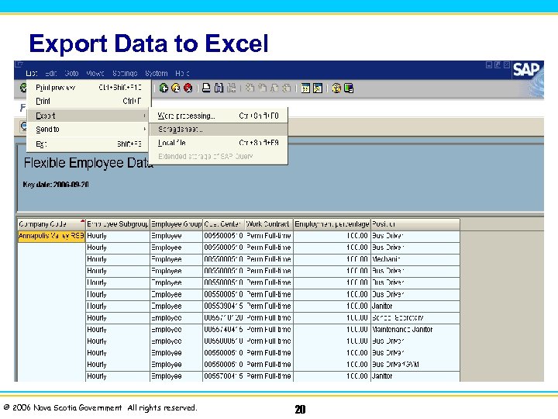558x419 pixels.
Task: Open the Edit menu
Action: point(51,74)
